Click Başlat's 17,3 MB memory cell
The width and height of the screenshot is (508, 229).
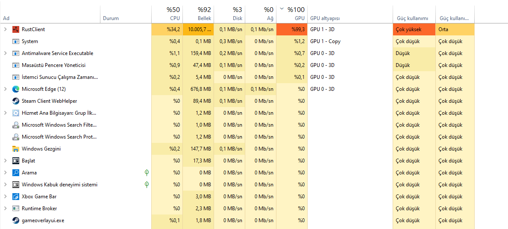pyautogui.click(x=198, y=161)
